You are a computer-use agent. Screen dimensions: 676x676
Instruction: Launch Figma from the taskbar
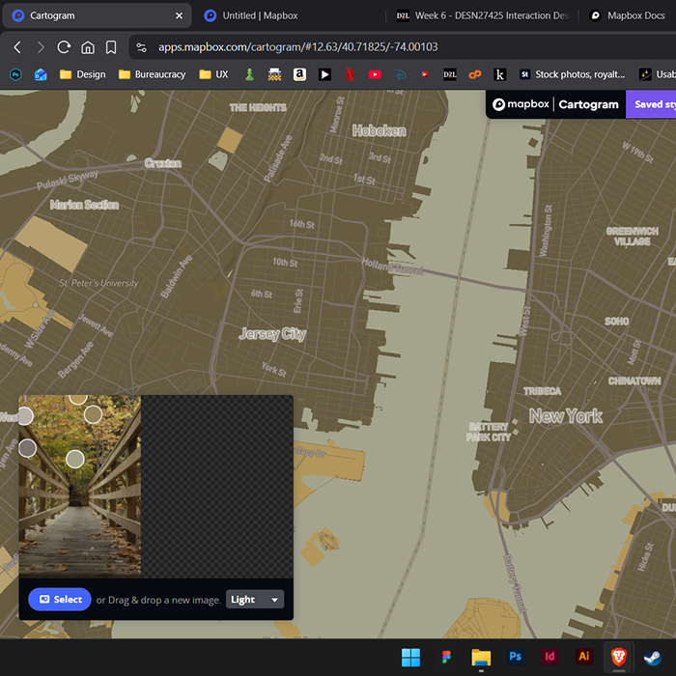click(x=446, y=657)
